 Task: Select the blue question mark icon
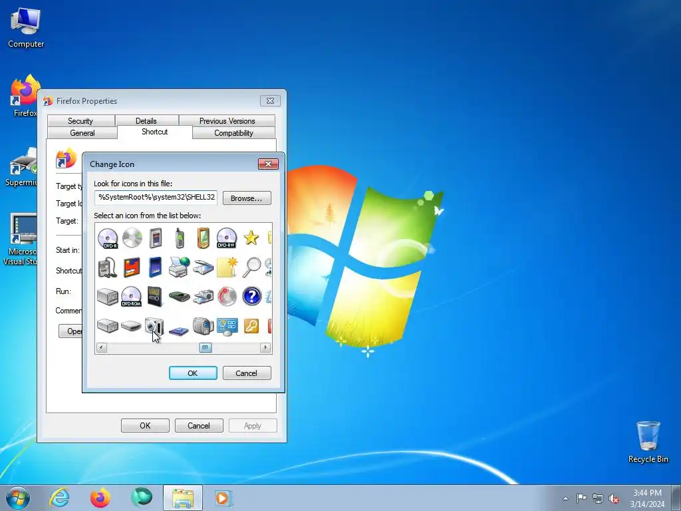pyautogui.click(x=251, y=296)
